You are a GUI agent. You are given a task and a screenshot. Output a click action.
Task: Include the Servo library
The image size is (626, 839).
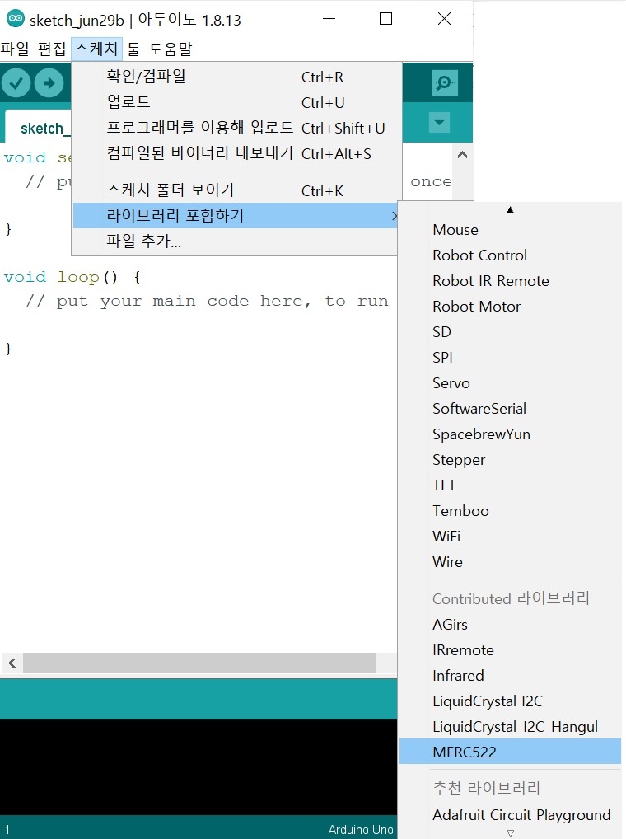point(510,383)
